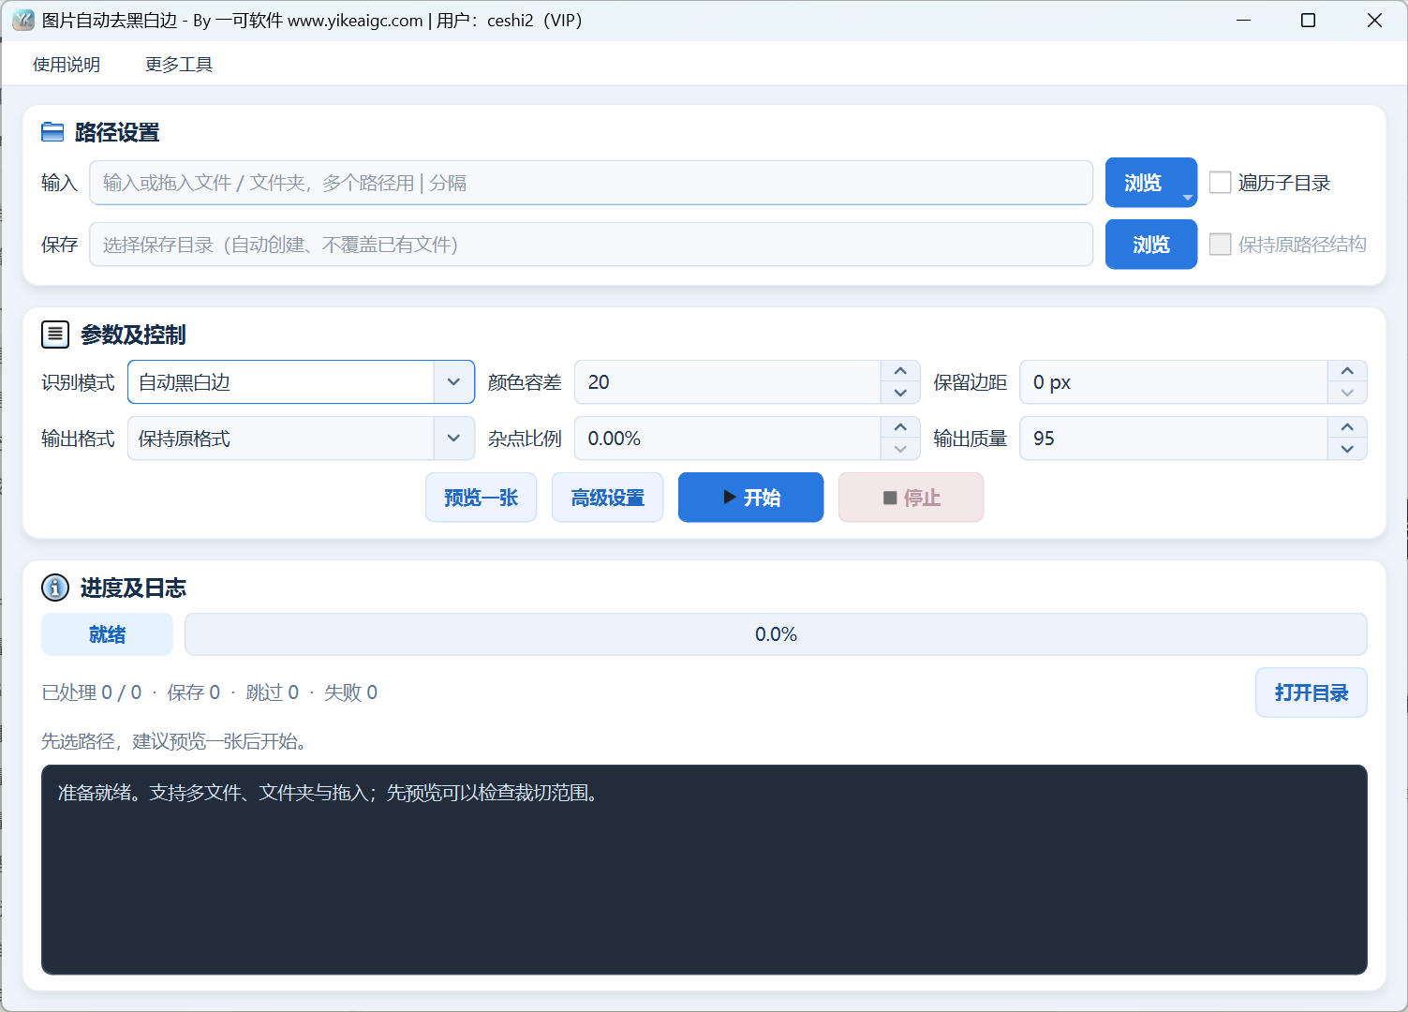The height and width of the screenshot is (1012, 1408).
Task: Click the info icon beside 进度及日志
Action: point(55,588)
